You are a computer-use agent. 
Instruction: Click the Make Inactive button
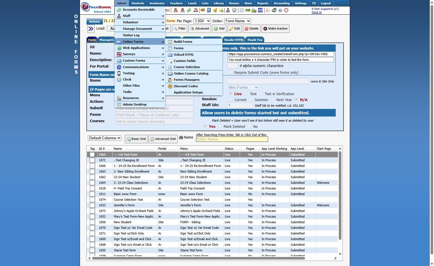(x=275, y=29)
